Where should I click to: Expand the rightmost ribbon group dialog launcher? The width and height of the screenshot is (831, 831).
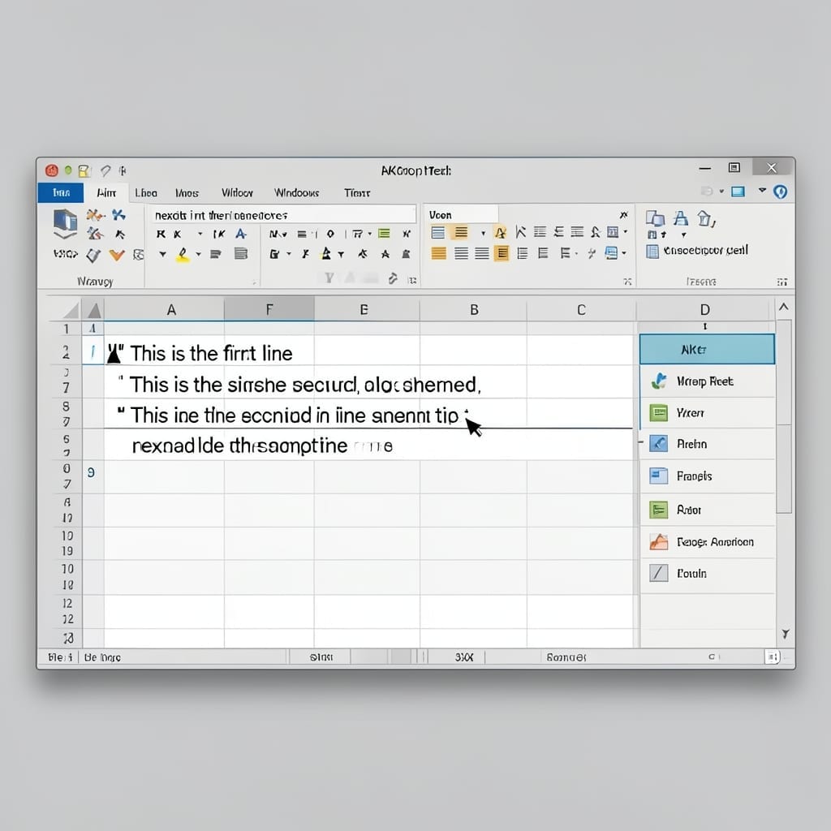(x=781, y=282)
